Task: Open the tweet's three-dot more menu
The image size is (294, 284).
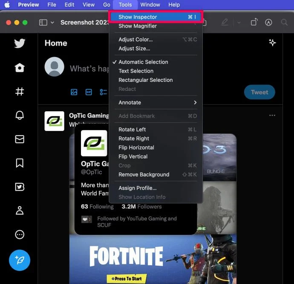Action: [x=272, y=115]
